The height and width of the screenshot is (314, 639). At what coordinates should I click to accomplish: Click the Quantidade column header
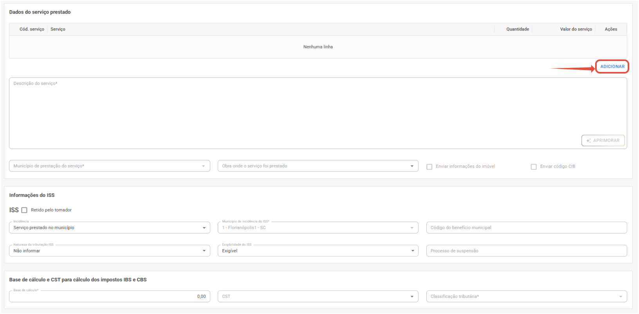tap(518, 29)
